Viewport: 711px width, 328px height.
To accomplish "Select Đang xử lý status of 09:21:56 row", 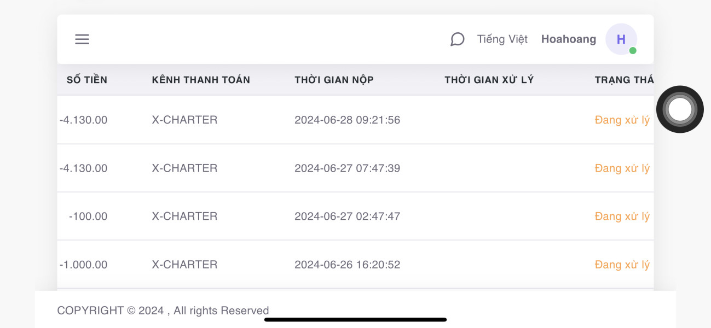I will click(x=622, y=120).
